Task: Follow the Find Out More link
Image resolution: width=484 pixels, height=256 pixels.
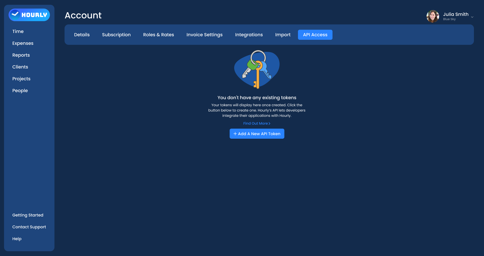Action: [x=257, y=123]
